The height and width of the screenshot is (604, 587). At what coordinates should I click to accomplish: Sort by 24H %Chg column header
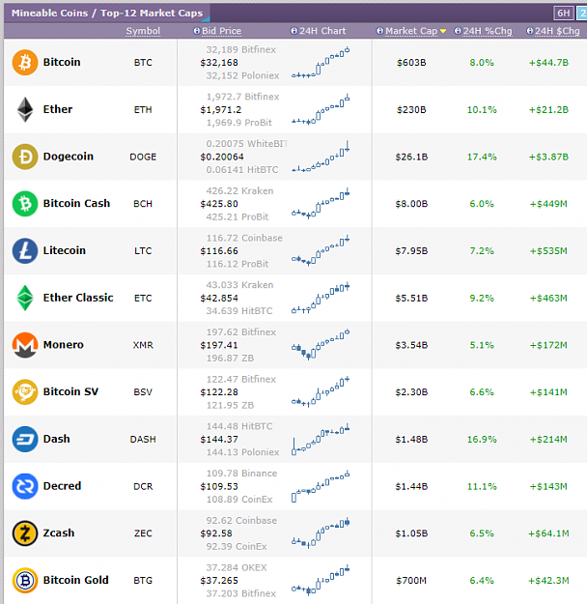coord(488,31)
